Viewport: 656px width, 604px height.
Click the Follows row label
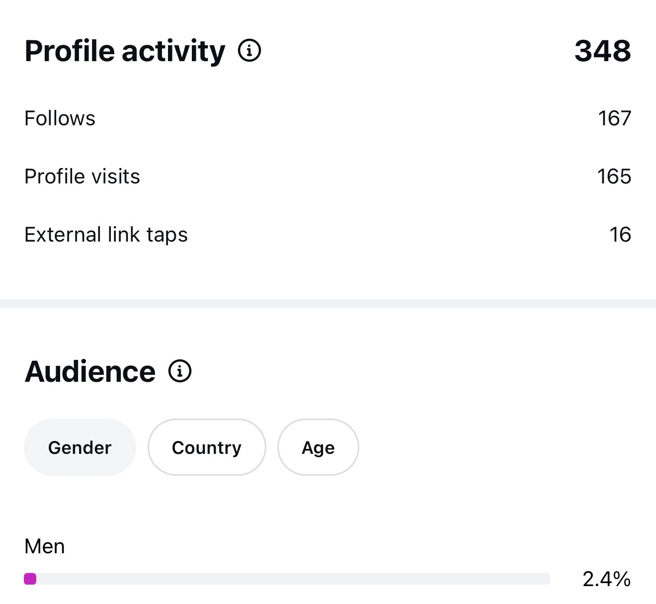(x=60, y=118)
